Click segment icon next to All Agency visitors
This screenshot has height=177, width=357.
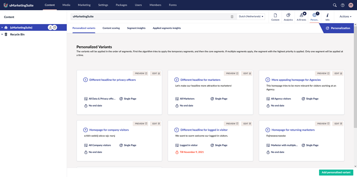[x=268, y=99]
